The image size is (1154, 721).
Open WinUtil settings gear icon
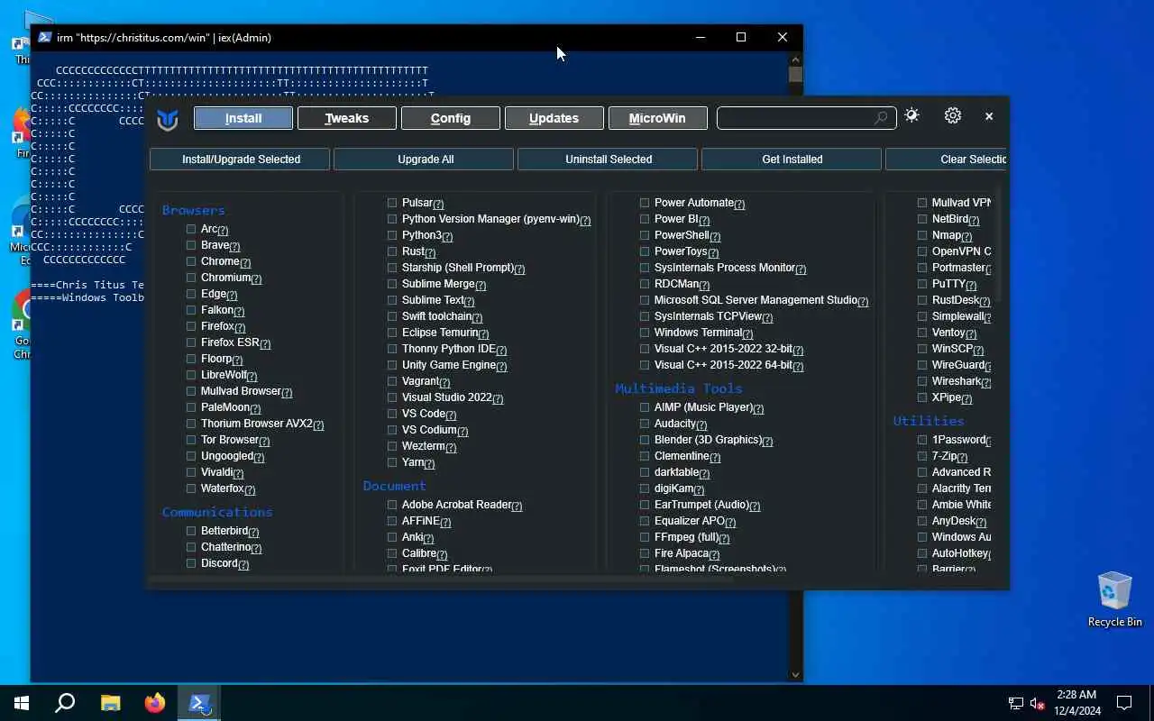[x=953, y=115]
